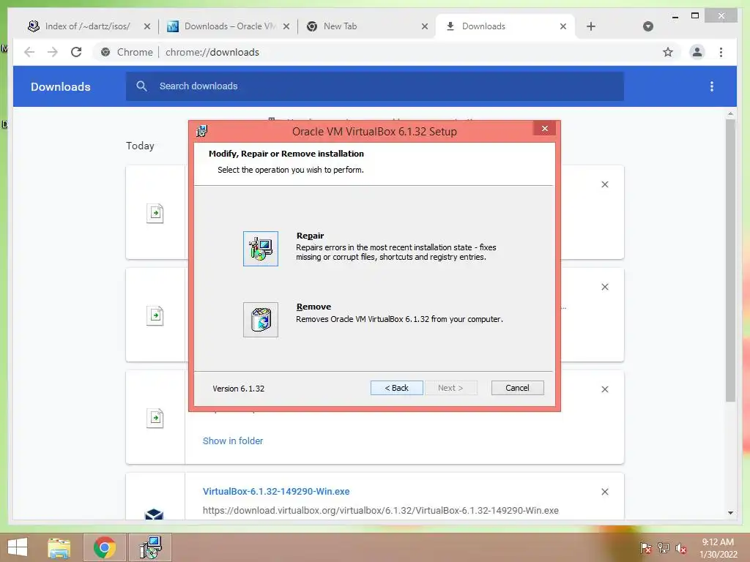Image resolution: width=750 pixels, height=562 pixels.
Task: Click the VirtualBox exe download icon
Action: [154, 514]
